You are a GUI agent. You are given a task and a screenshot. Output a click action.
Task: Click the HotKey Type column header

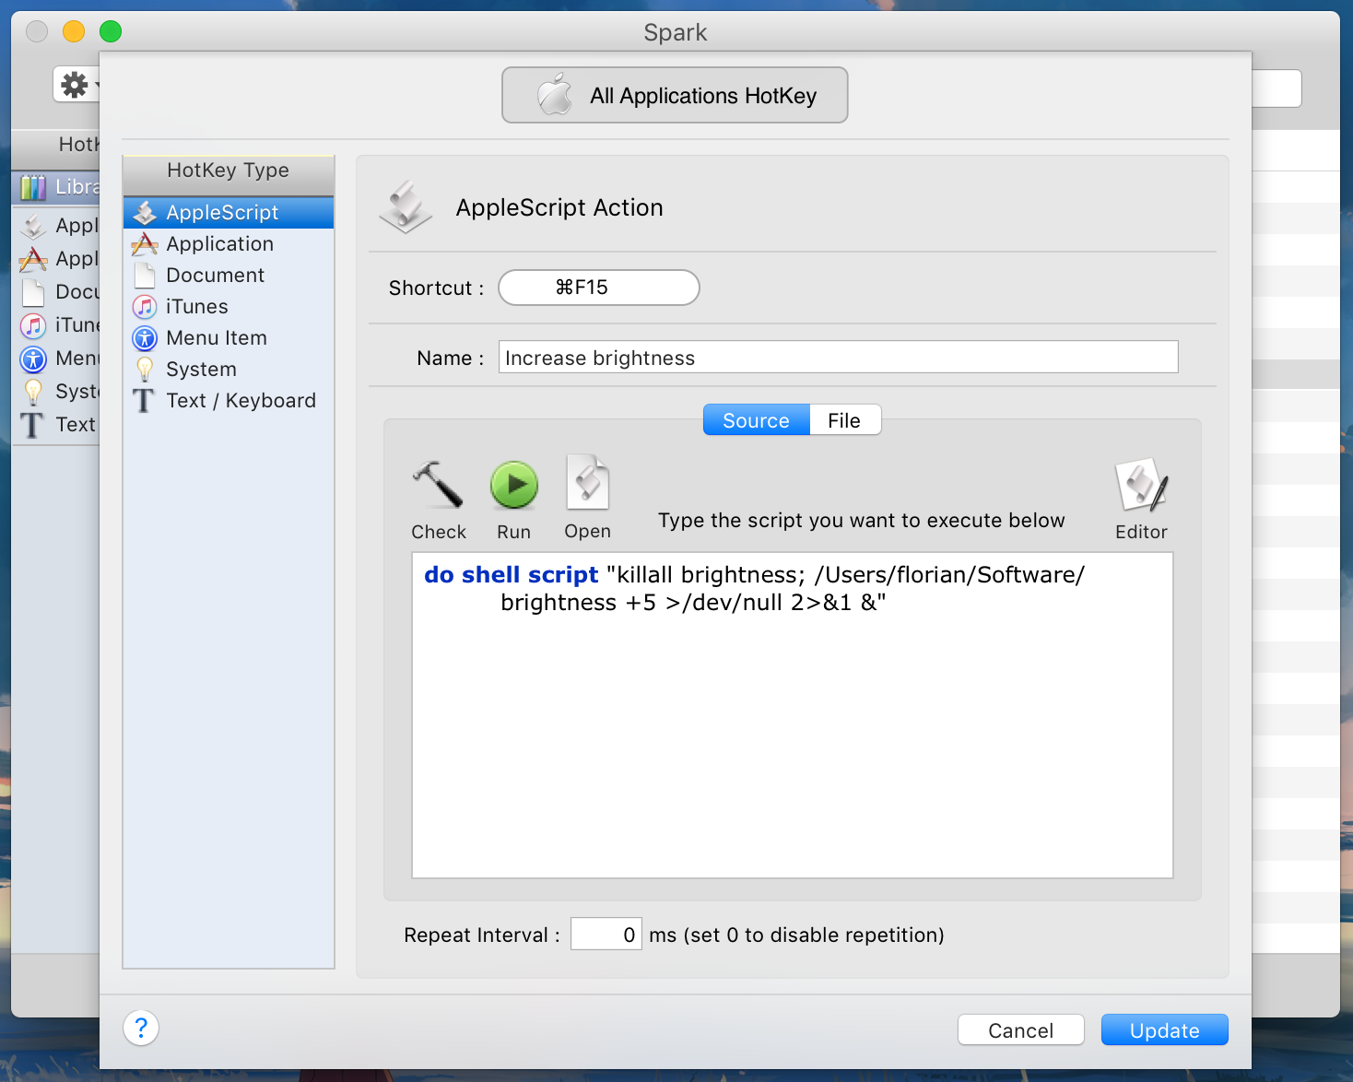pyautogui.click(x=229, y=175)
